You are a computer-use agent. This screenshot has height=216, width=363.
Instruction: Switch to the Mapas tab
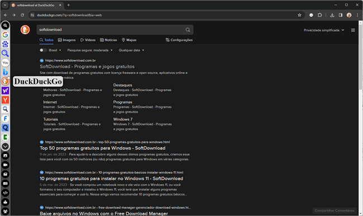(129, 40)
